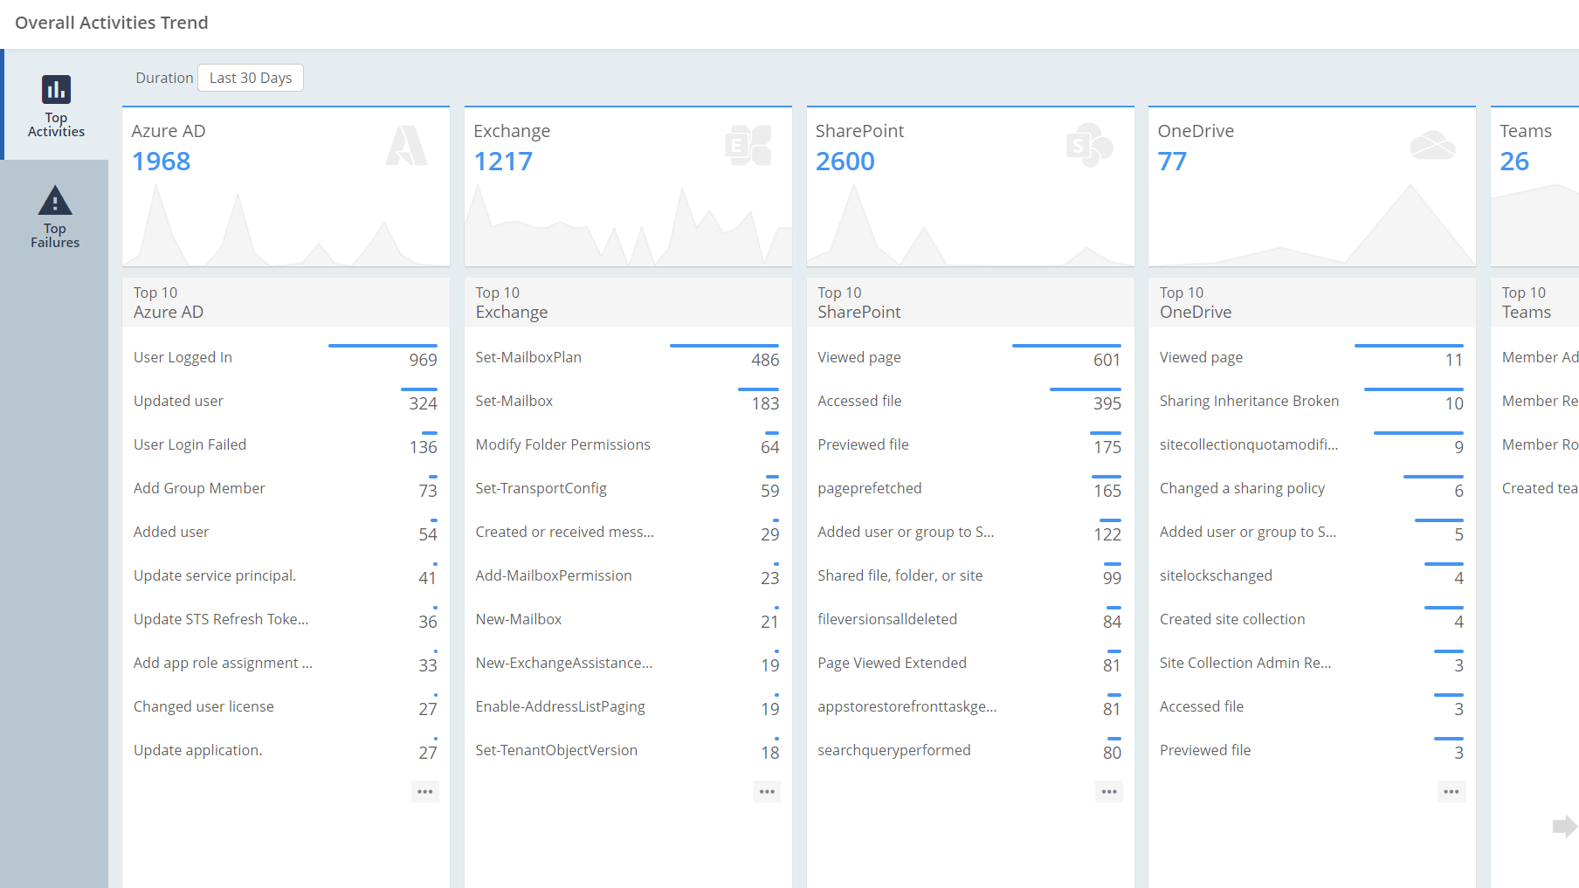The image size is (1579, 888).
Task: Open the Last 30 Days duration selector
Action: (x=251, y=78)
